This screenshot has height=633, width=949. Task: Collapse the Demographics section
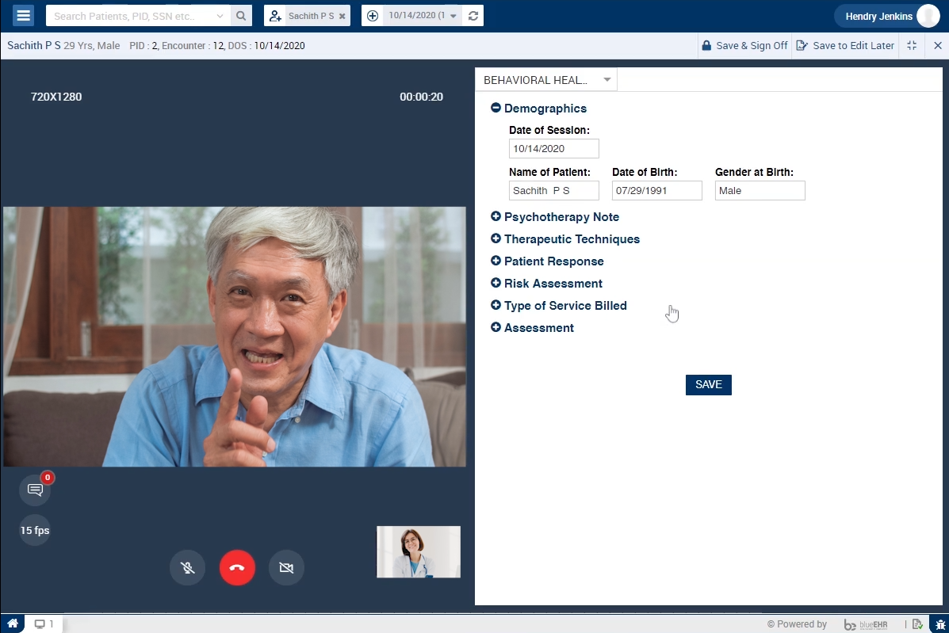click(496, 108)
